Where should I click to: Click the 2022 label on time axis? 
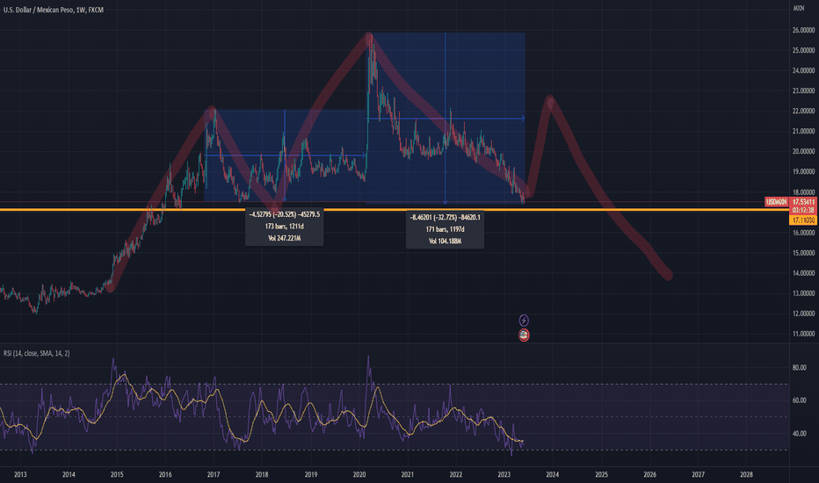(x=455, y=474)
